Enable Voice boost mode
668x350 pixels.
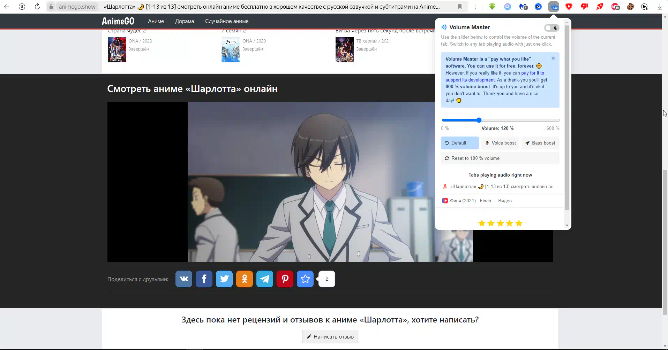500,143
